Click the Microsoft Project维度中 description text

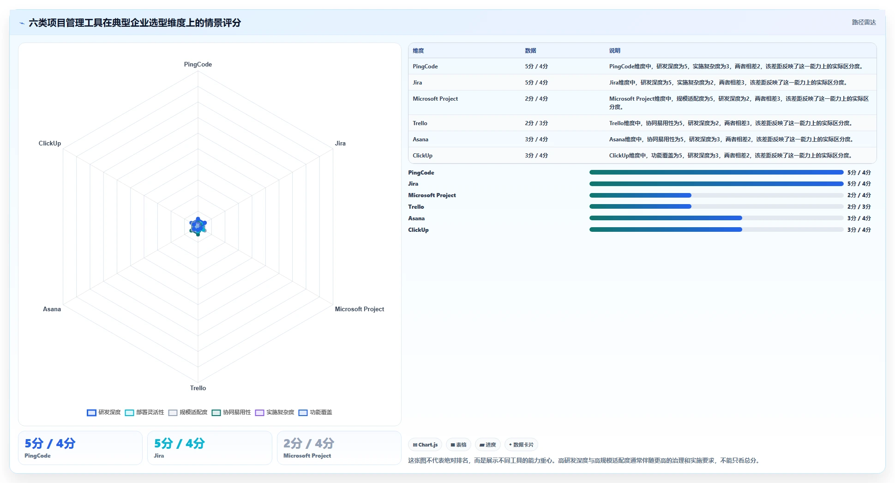tap(739, 103)
